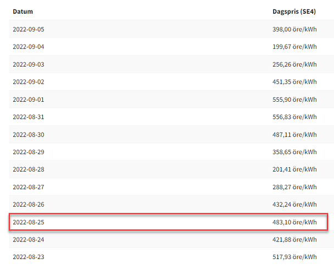Click the Dagspris (SE4) column header
This screenshot has width=334, height=275.
[294, 12]
